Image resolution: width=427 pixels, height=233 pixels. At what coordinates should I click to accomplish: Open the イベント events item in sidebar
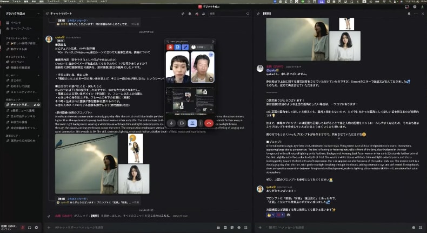[x=16, y=23]
